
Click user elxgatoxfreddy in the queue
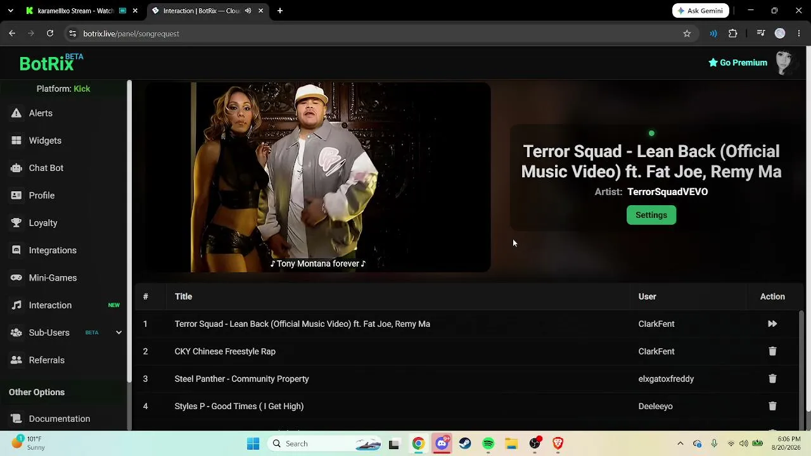(x=666, y=379)
